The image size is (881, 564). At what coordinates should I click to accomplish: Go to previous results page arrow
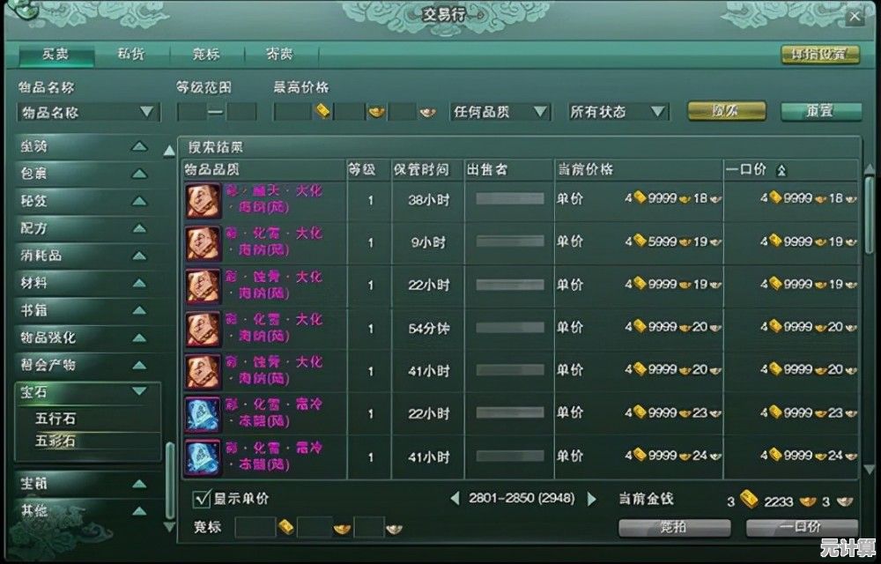point(455,498)
